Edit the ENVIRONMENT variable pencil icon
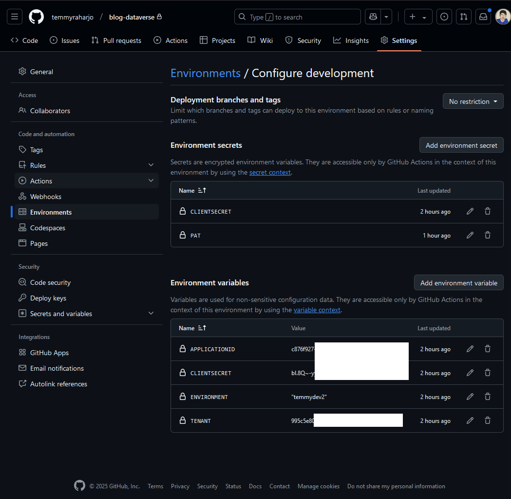 pyautogui.click(x=470, y=397)
